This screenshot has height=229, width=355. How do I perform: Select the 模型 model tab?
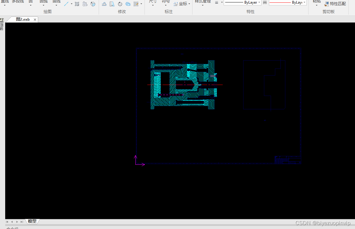pyautogui.click(x=32, y=221)
